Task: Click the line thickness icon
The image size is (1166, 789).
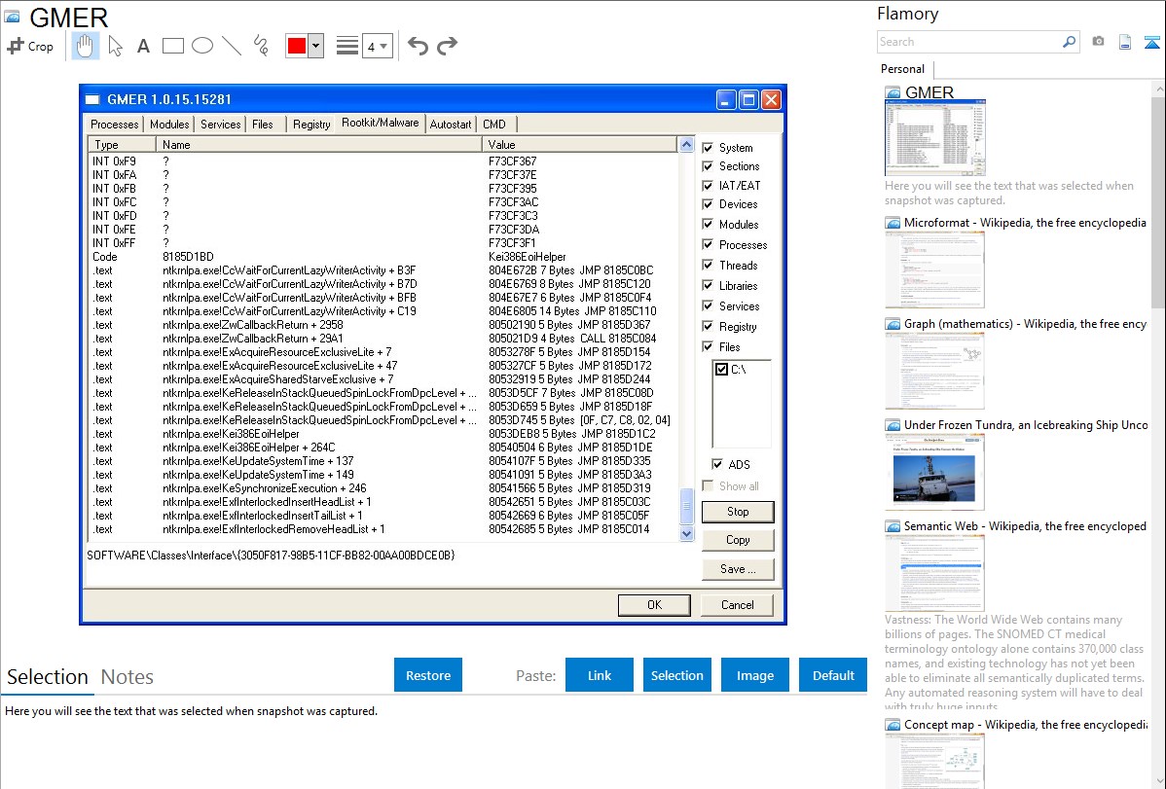Action: pos(347,46)
